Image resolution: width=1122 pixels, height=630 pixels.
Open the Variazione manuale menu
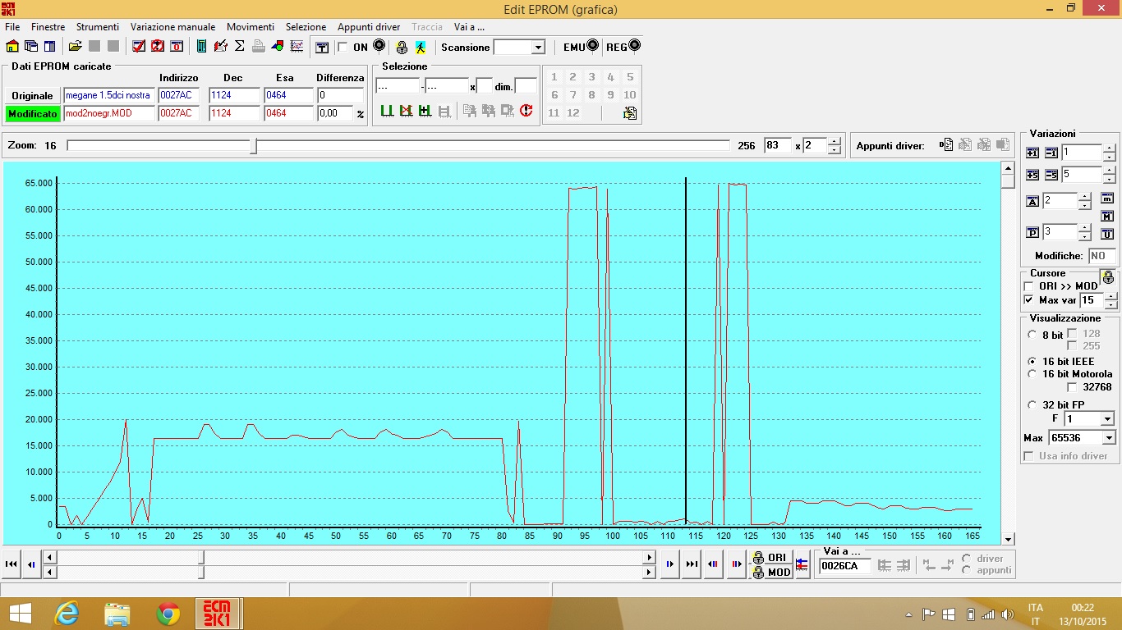(x=172, y=27)
